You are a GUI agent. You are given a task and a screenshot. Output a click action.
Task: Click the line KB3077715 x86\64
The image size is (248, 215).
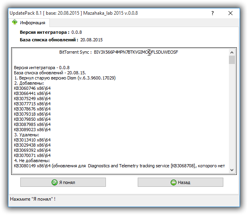[32, 104]
